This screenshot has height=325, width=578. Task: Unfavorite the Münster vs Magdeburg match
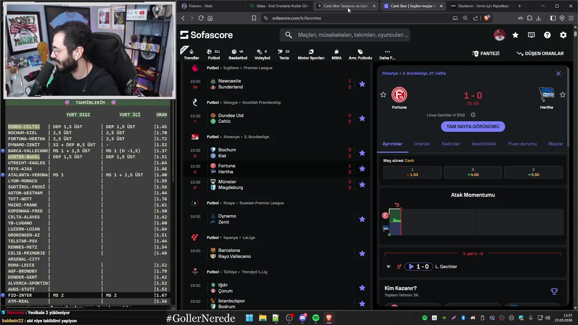[362, 185]
